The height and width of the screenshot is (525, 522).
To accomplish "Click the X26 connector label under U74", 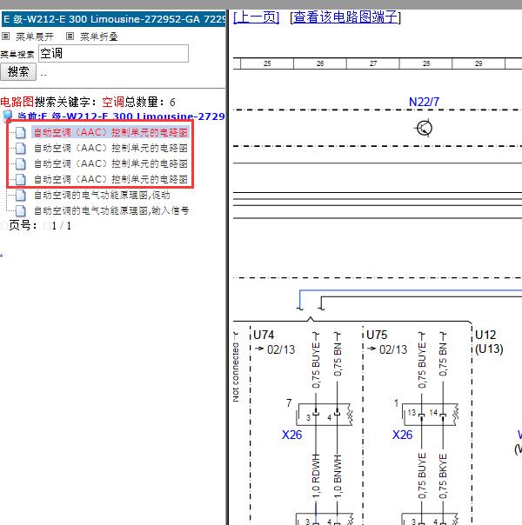I will [291, 435].
